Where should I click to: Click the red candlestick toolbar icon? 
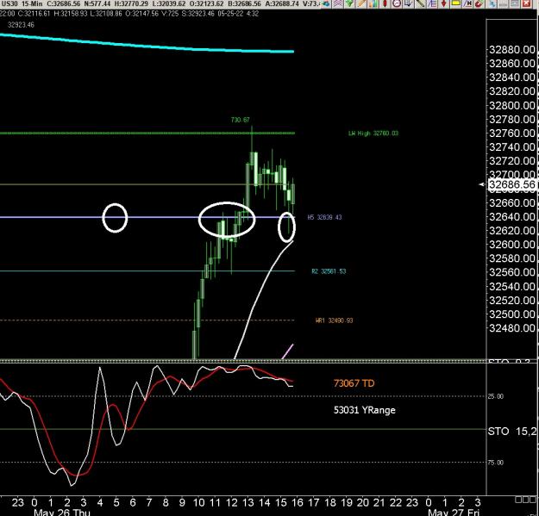click(x=385, y=3)
